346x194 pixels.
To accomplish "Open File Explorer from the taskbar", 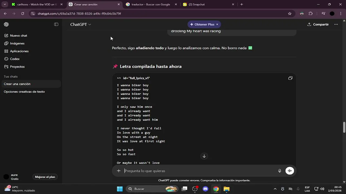I will (x=227, y=189).
